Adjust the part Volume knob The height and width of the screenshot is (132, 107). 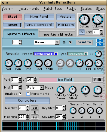point(98,90)
